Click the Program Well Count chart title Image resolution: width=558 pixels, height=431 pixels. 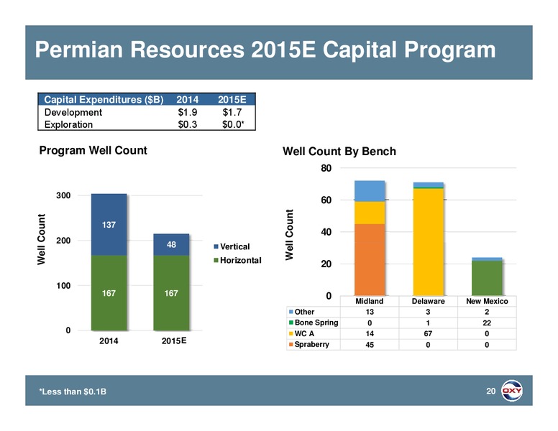point(93,150)
